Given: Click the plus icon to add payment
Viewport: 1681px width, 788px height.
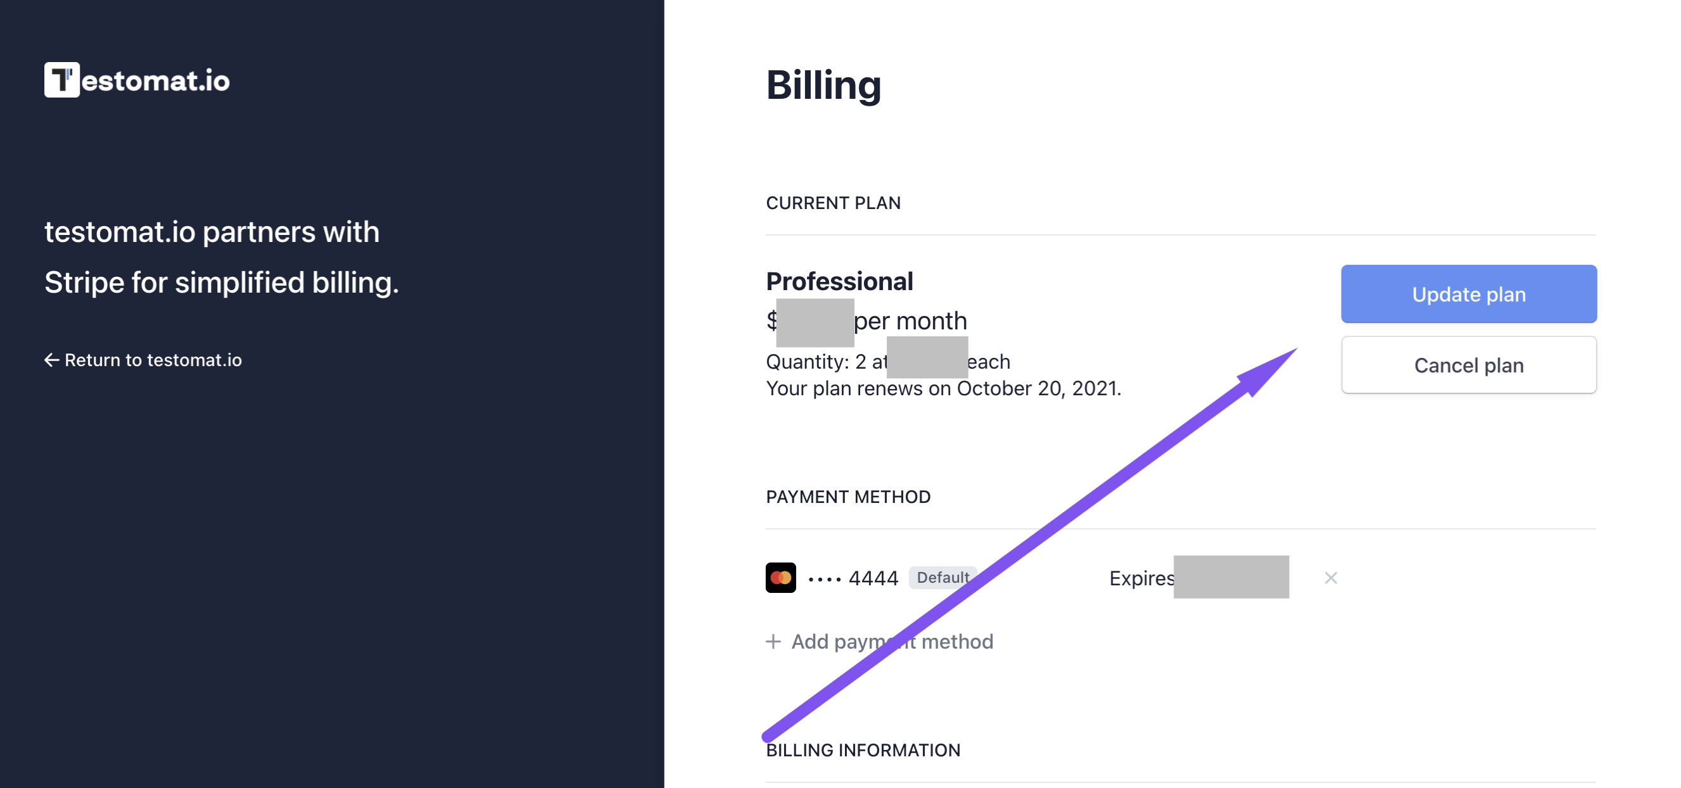Looking at the screenshot, I should (773, 642).
